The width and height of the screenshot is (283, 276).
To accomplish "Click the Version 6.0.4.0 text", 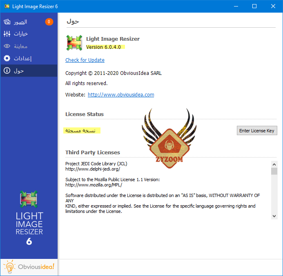I will (x=103, y=47).
